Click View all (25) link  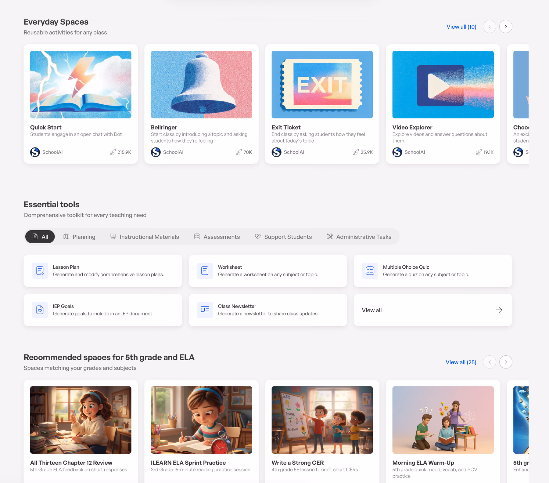pyautogui.click(x=461, y=362)
